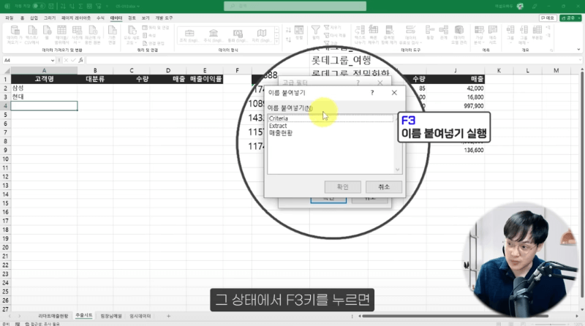Click the From Picture (사진에서) icon

pyautogui.click(x=78, y=34)
